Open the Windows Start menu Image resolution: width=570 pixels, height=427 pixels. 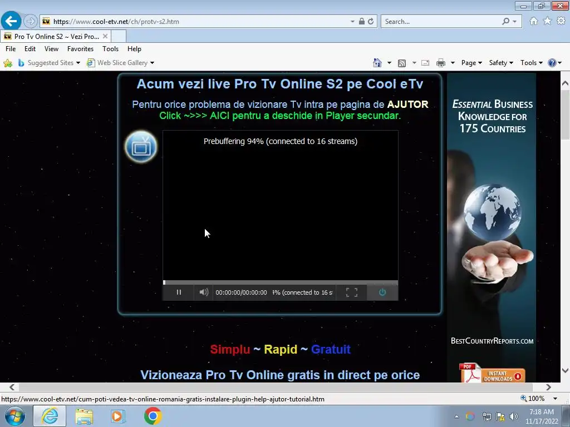pos(15,416)
